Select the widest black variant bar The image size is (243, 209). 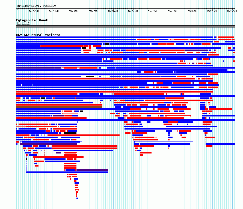[x=70, y=133]
